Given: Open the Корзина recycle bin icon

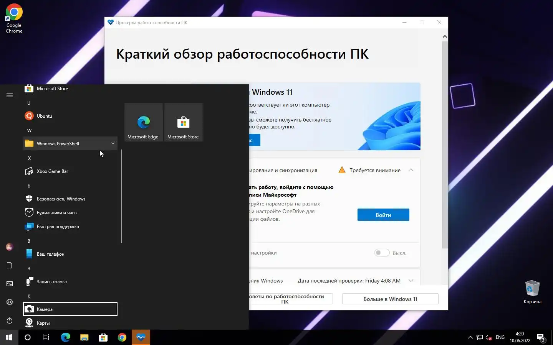Looking at the screenshot, I should tap(532, 292).
